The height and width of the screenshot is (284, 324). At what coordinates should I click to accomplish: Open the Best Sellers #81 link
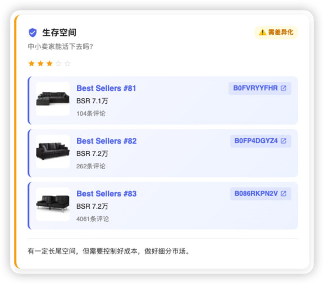point(106,88)
